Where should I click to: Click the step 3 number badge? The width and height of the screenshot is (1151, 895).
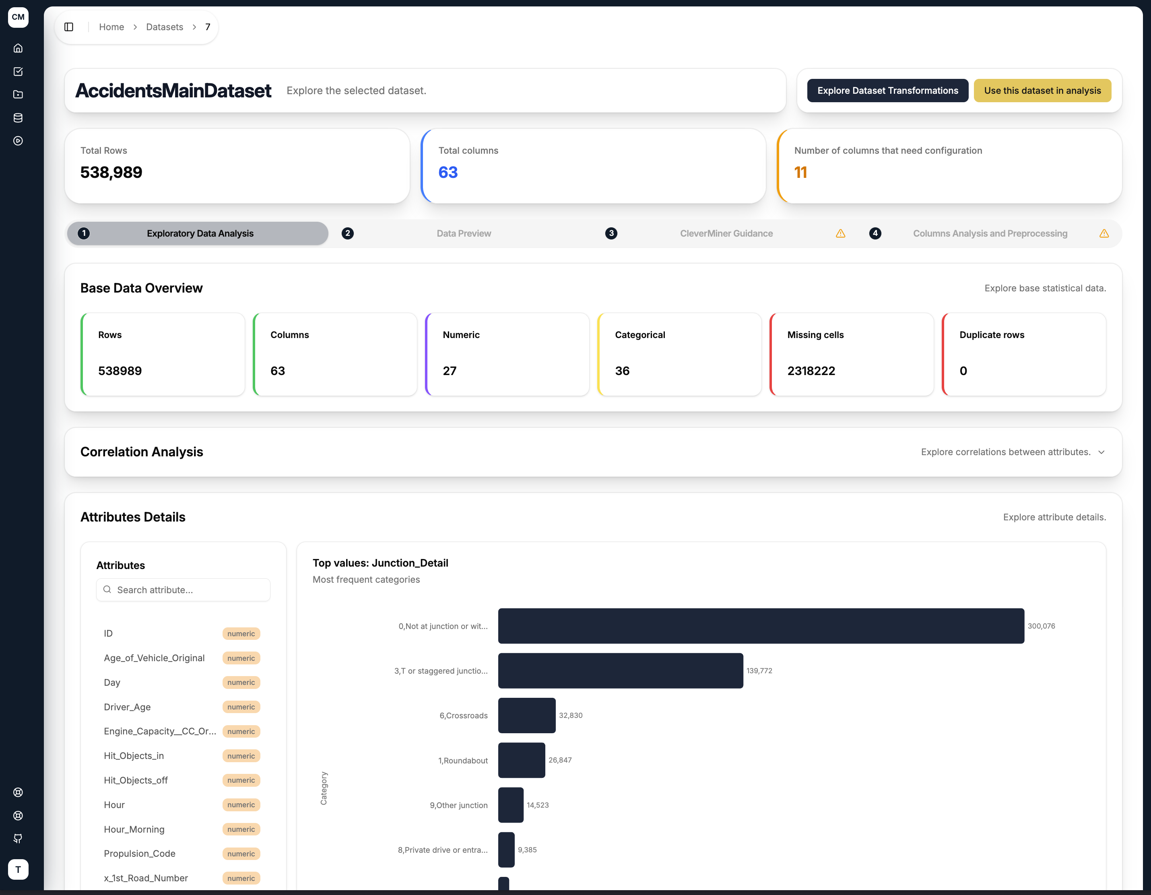point(611,233)
